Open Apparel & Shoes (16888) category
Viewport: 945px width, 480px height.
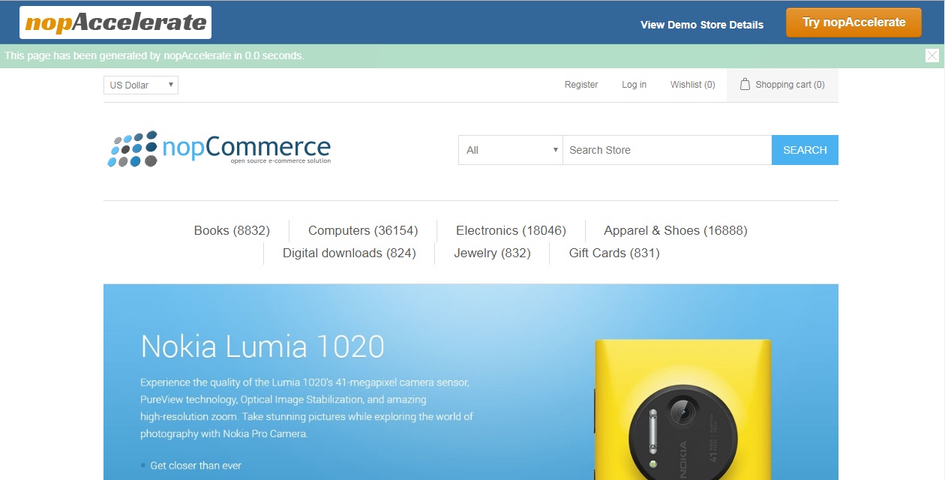pyautogui.click(x=676, y=230)
